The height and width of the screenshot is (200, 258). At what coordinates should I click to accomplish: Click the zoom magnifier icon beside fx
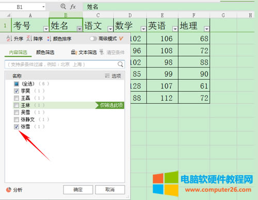63,7
